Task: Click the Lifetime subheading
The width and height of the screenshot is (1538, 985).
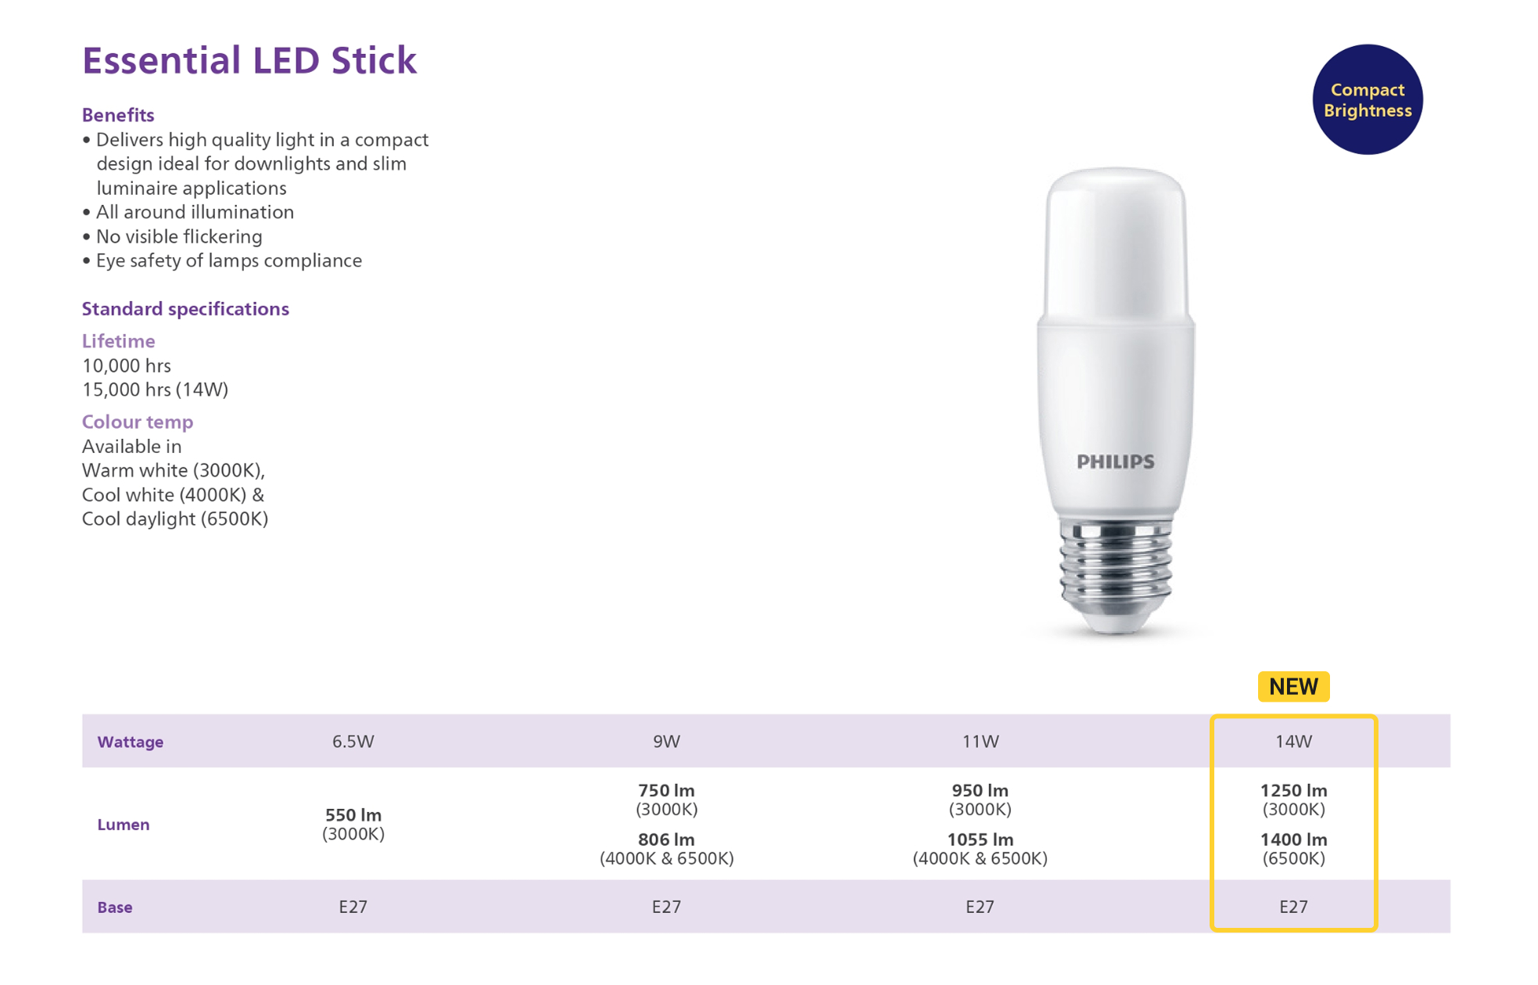Action: [118, 341]
